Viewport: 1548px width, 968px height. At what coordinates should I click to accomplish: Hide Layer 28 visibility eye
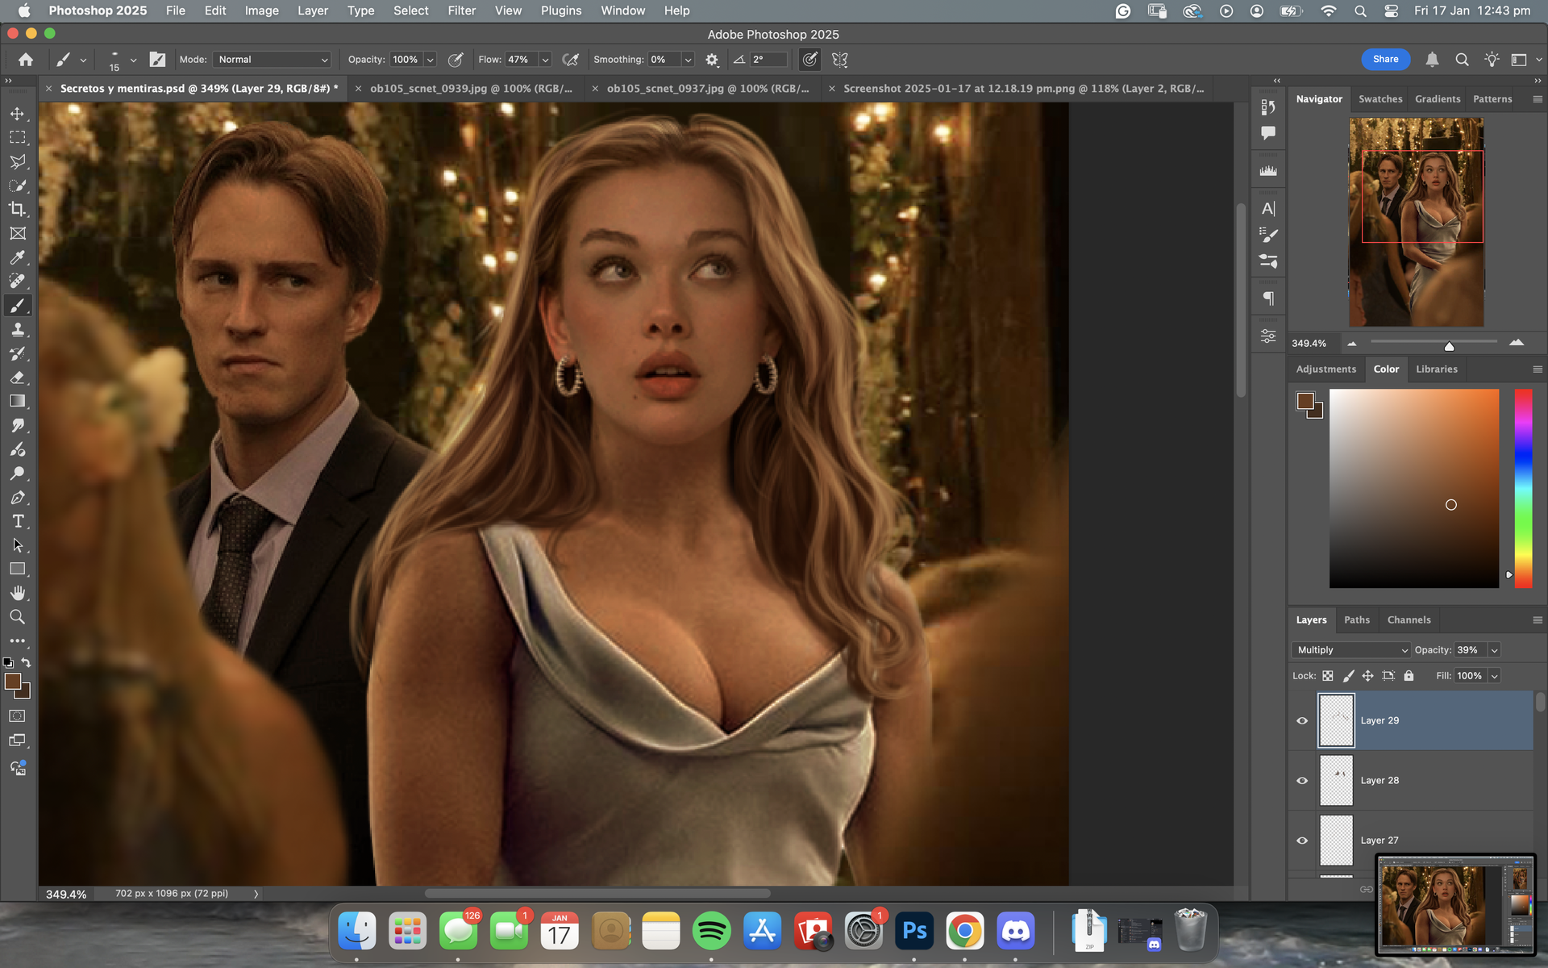[x=1301, y=780]
